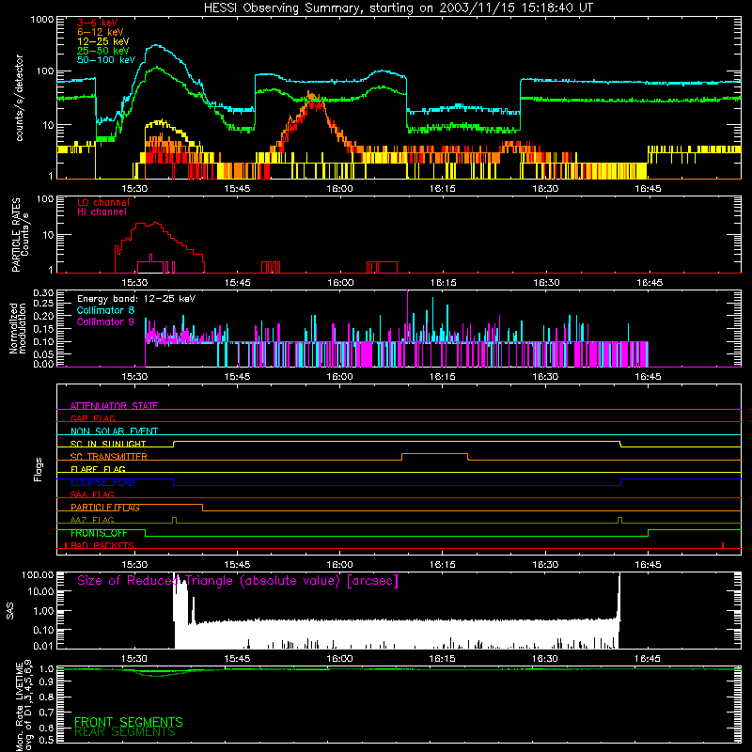Click '16:00' under the count-rate plot
This screenshot has height=752, width=752.
339,189
